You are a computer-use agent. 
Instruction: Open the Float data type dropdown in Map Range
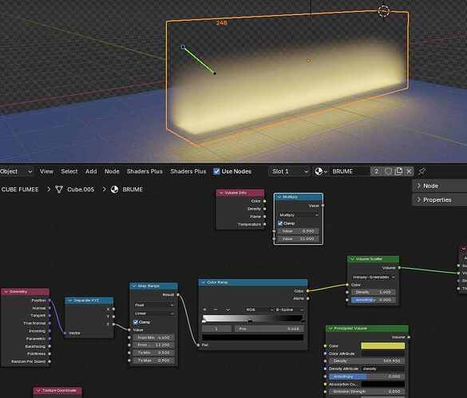154,305
